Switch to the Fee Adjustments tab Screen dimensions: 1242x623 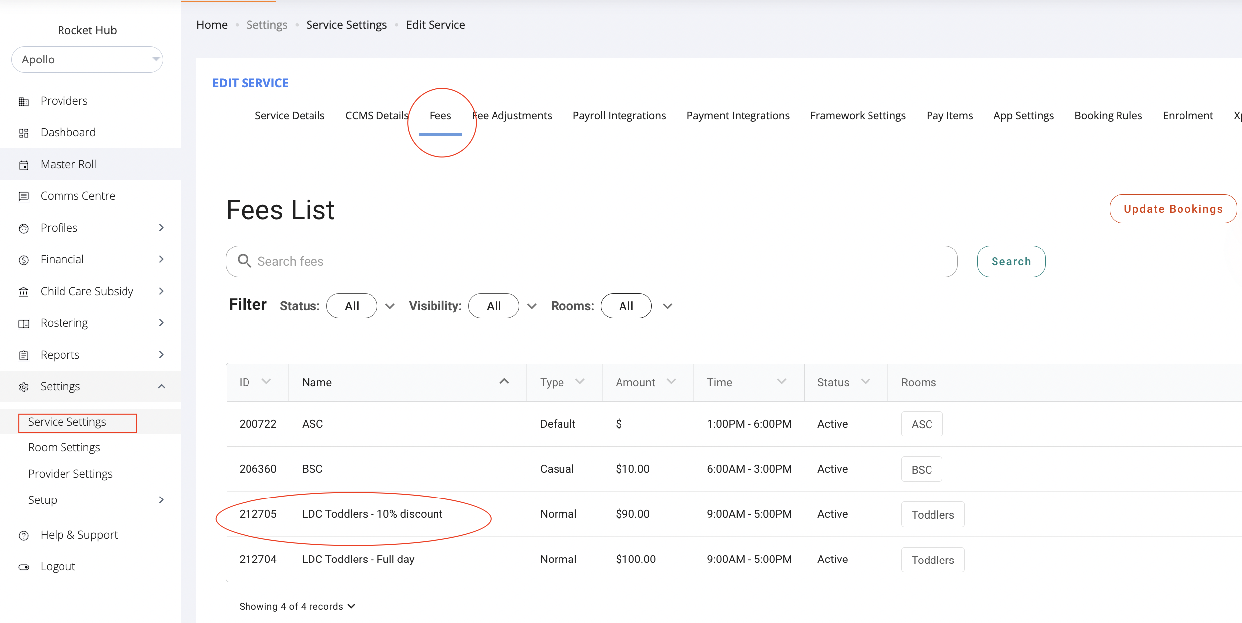(x=513, y=116)
